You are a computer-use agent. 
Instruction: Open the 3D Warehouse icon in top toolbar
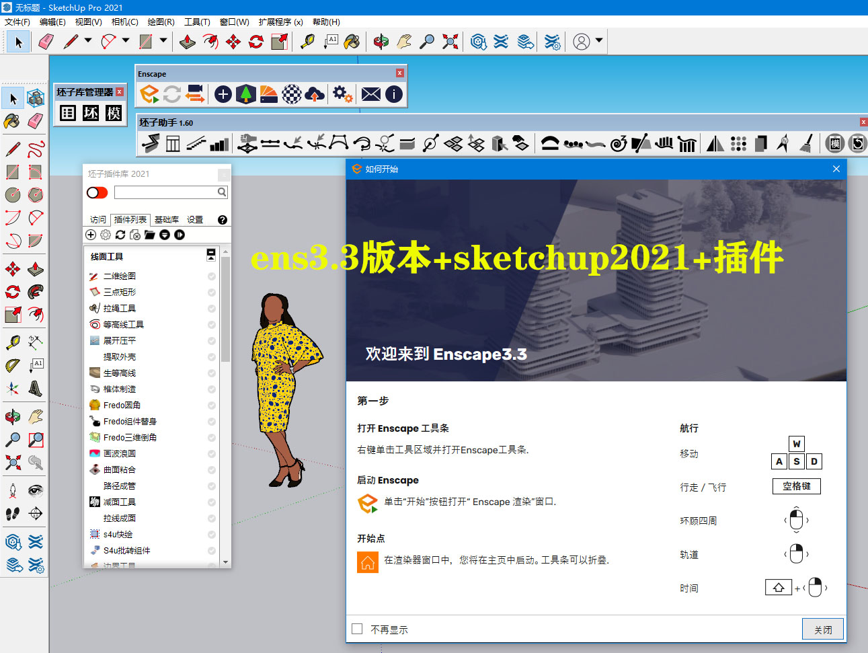pyautogui.click(x=479, y=42)
